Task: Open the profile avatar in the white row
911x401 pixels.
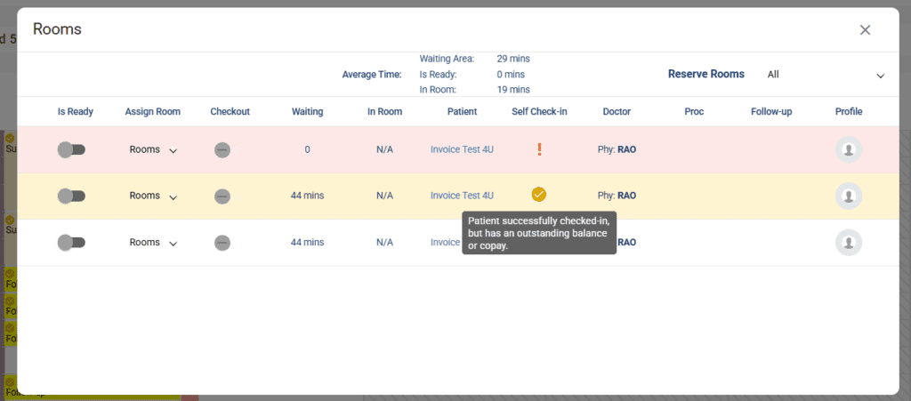Action: coord(849,243)
